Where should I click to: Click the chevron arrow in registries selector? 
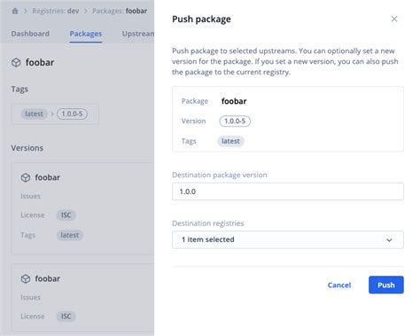(389, 240)
